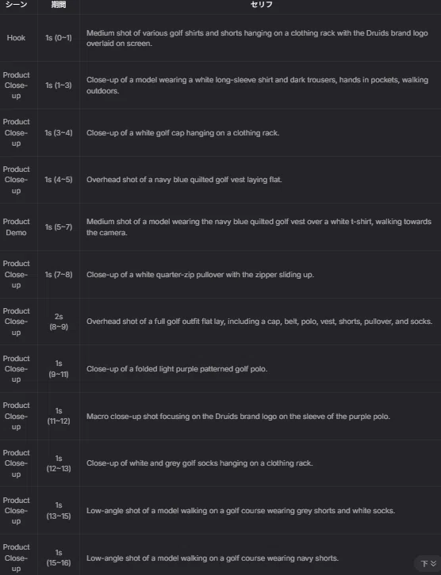Select the golf socks hanging description
Screen dimensions: 441x575
pos(199,463)
